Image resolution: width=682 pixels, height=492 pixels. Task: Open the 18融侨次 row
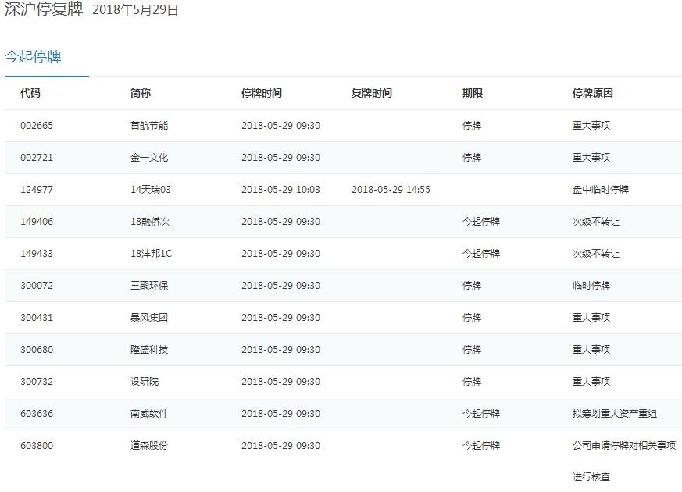tap(150, 222)
